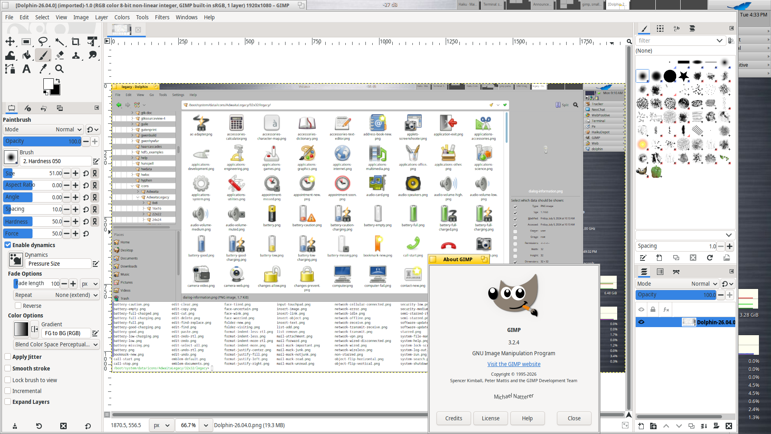Image resolution: width=771 pixels, height=434 pixels.
Task: Activate the Text tool
Action: [x=27, y=69]
